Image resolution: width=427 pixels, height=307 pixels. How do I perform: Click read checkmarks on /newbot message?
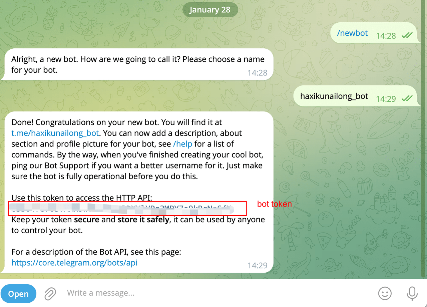(407, 35)
